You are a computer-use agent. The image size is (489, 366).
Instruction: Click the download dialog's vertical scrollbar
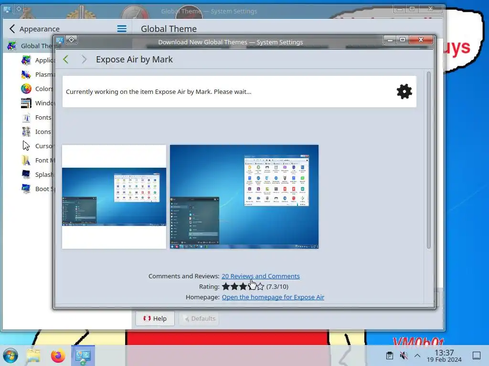pos(429,160)
